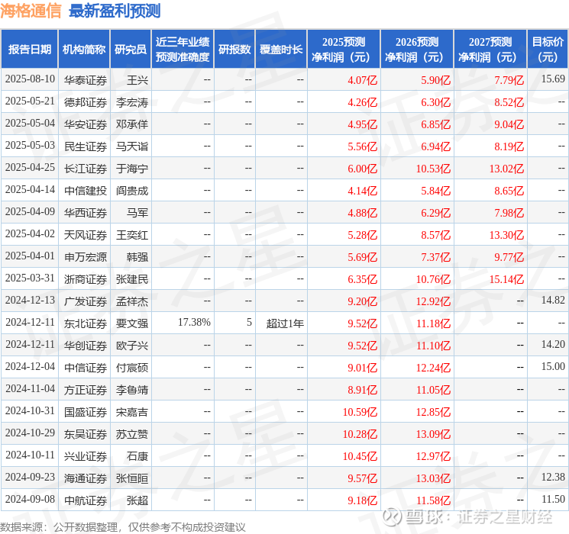Click the 目标价 column header

[x=548, y=50]
